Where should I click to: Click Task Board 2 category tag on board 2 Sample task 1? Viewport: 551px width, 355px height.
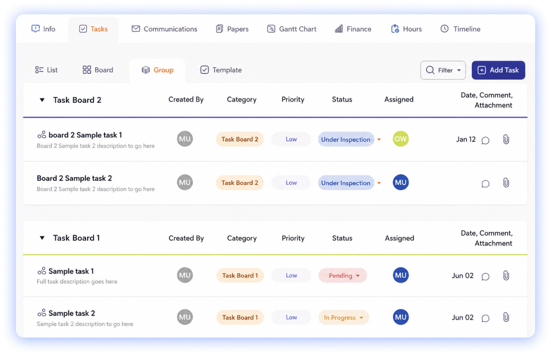[240, 139]
